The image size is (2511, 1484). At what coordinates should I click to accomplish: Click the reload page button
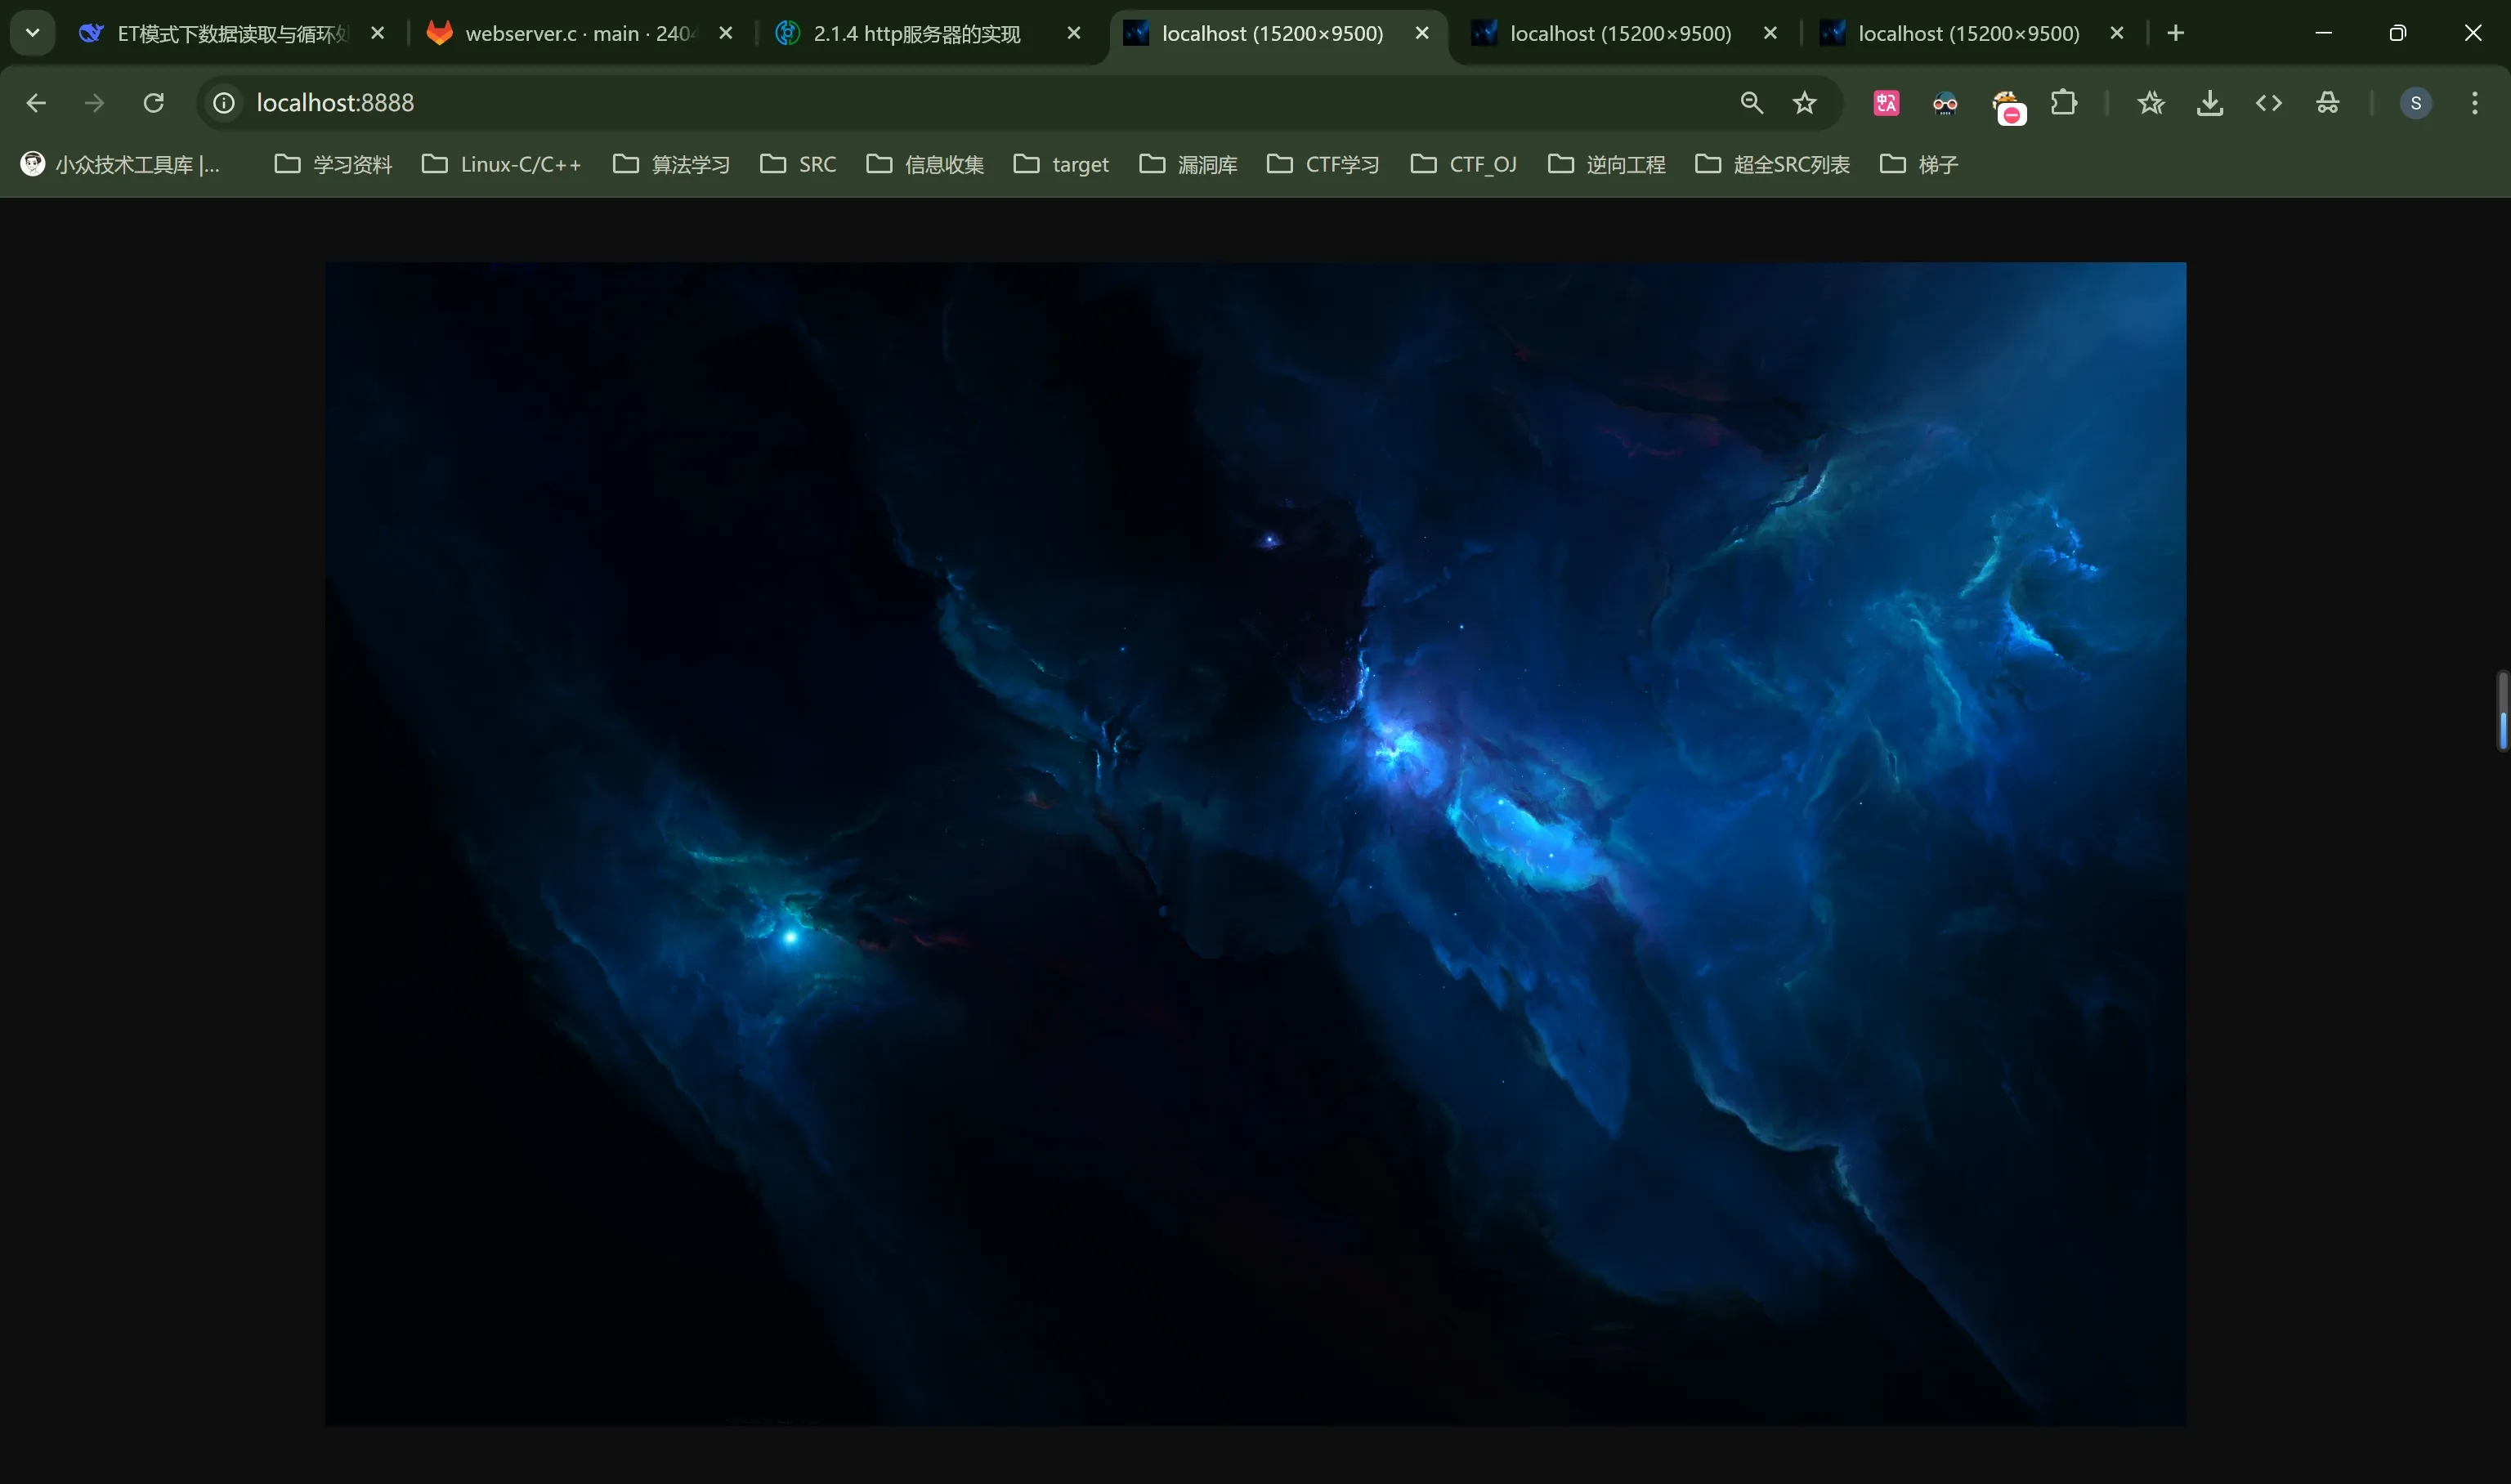click(153, 103)
